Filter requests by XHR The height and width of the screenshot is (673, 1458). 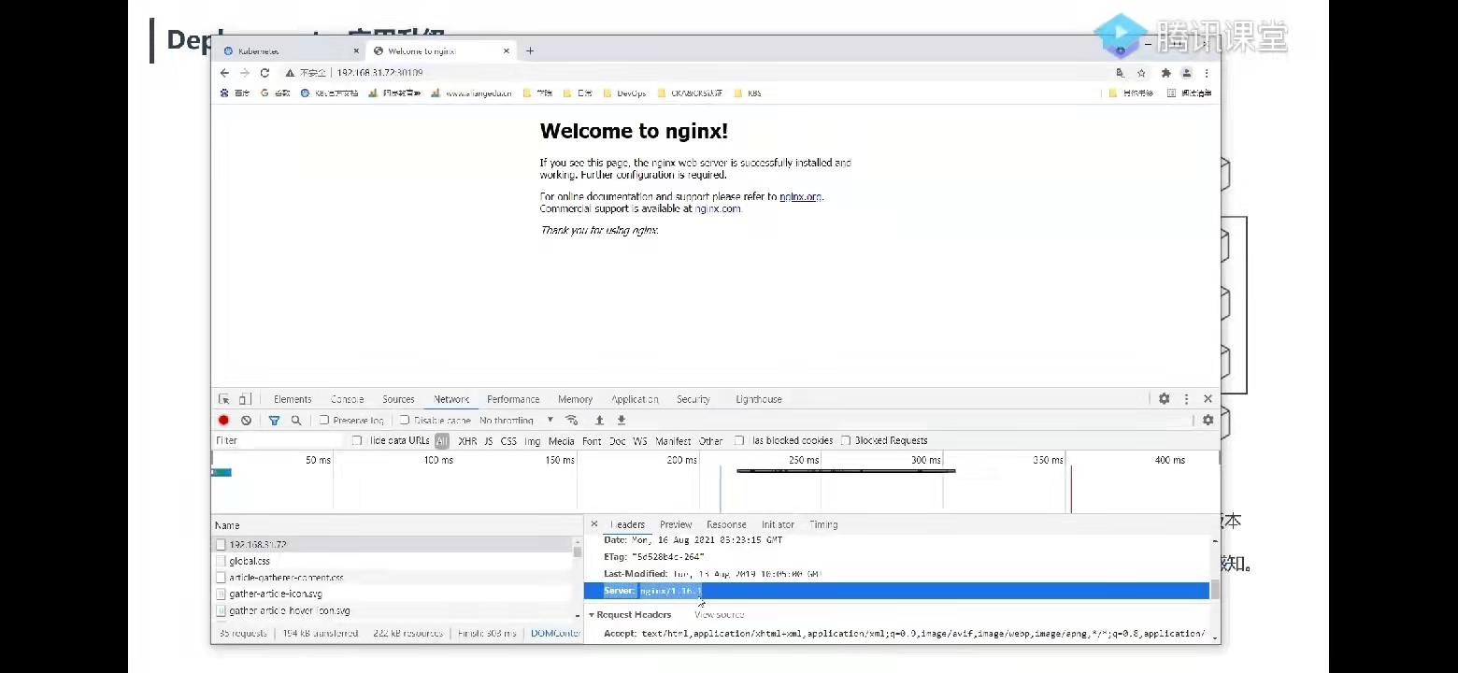(x=467, y=440)
